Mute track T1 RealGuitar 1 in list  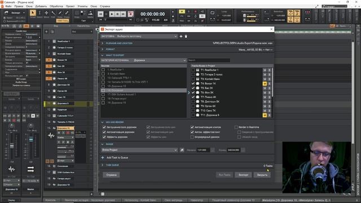click(265, 70)
